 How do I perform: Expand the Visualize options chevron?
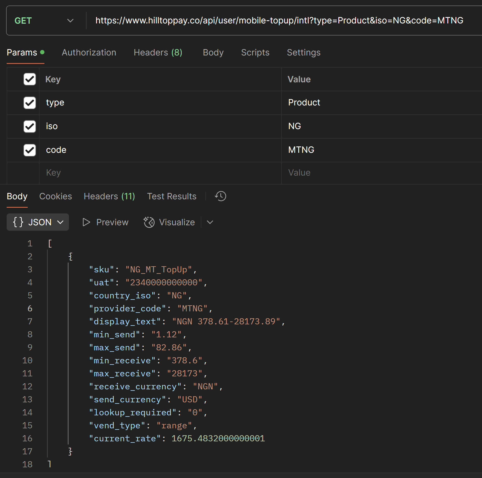click(x=210, y=222)
